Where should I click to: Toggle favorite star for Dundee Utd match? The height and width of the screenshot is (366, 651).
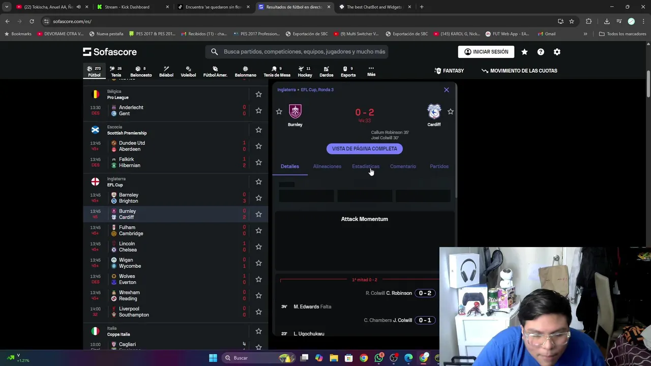[x=258, y=146]
